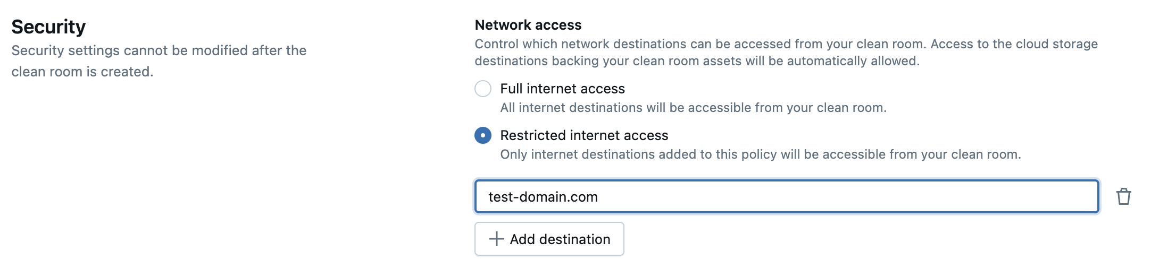Select the Full internet access radio button
Viewport: 1151px width, 277px height.
(x=483, y=89)
